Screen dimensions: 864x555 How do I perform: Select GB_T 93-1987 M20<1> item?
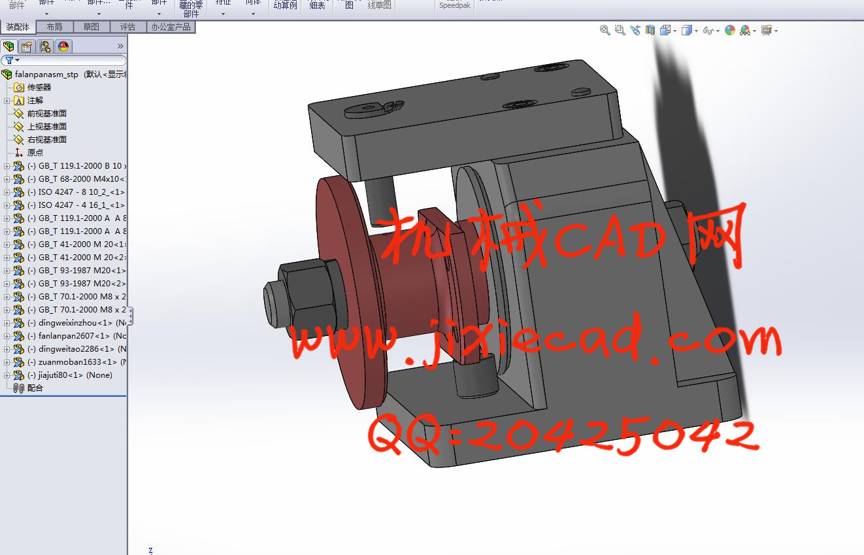point(77,270)
